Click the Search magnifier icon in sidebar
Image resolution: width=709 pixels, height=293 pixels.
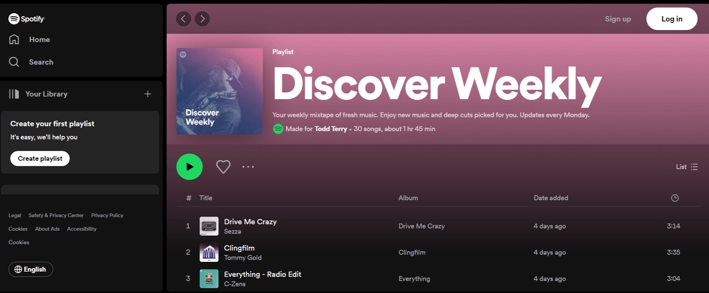(x=14, y=62)
